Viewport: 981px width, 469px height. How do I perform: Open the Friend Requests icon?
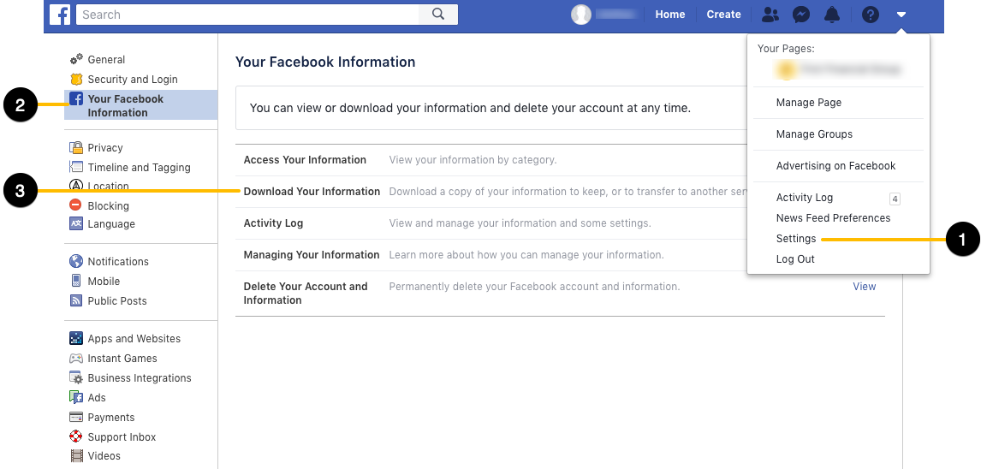[770, 15]
